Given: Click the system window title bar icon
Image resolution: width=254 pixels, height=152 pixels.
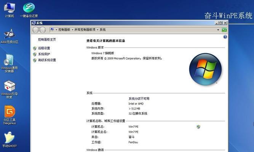Looking at the screenshot, I should click(x=34, y=23).
